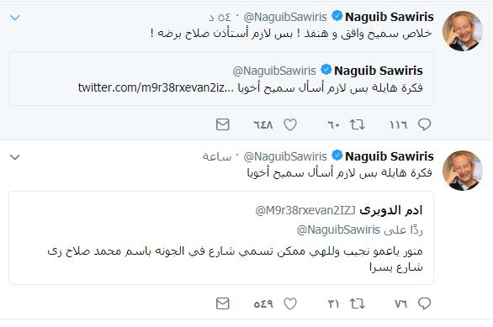
Task: Like the top tweet with 648 likes
Action: [290, 124]
